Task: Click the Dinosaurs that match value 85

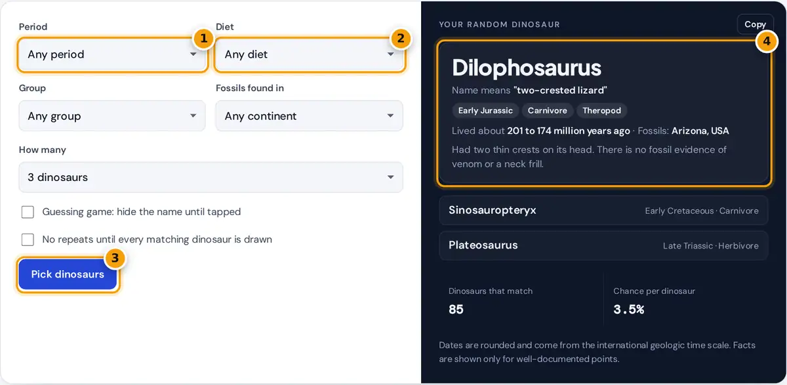Action: [x=456, y=310]
